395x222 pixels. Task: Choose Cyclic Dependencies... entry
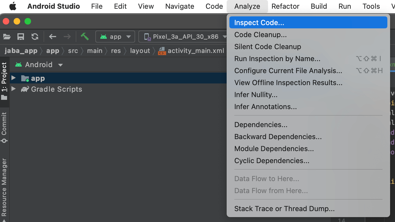(x=308, y=161)
